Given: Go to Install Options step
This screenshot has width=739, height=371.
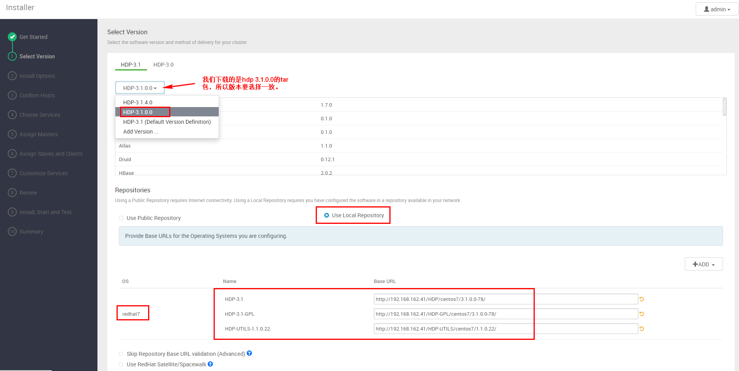Looking at the screenshot, I should pos(37,76).
